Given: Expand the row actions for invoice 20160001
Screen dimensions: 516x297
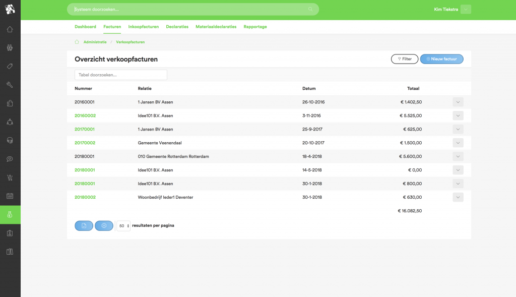Looking at the screenshot, I should point(458,102).
